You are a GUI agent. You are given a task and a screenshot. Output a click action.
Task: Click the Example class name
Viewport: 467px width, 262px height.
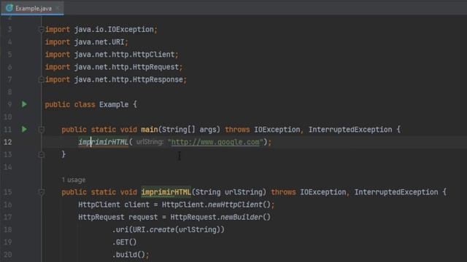[114, 105]
